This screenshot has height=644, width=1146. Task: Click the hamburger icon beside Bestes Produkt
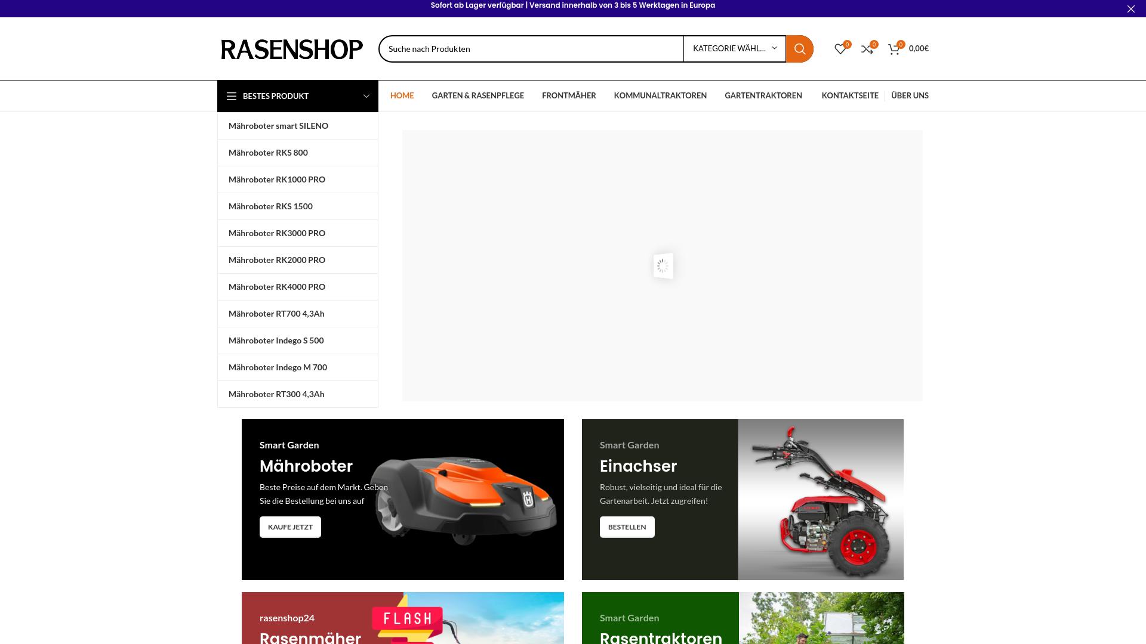tap(232, 96)
